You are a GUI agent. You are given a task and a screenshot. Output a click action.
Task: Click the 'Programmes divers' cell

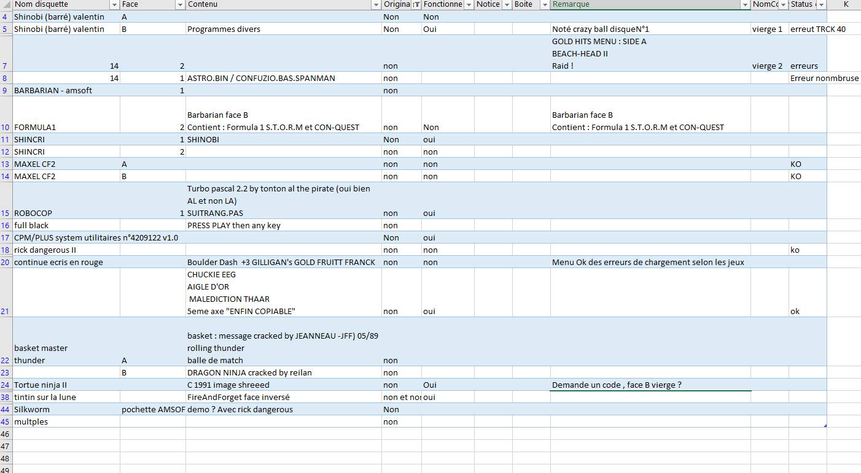point(284,29)
